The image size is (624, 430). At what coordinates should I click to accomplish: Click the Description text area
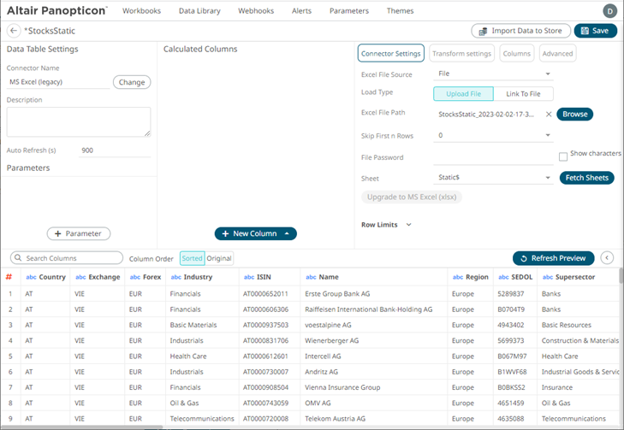click(x=79, y=121)
